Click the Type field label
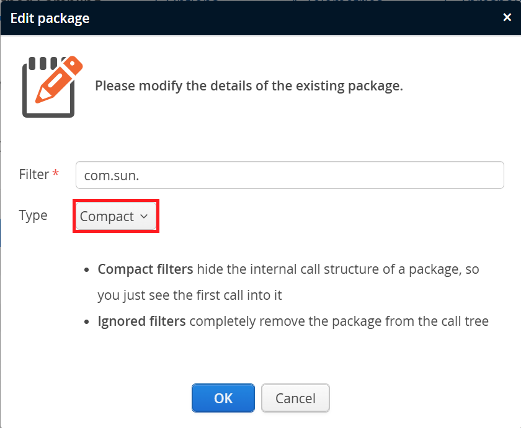The width and height of the screenshot is (521, 428). pos(33,216)
